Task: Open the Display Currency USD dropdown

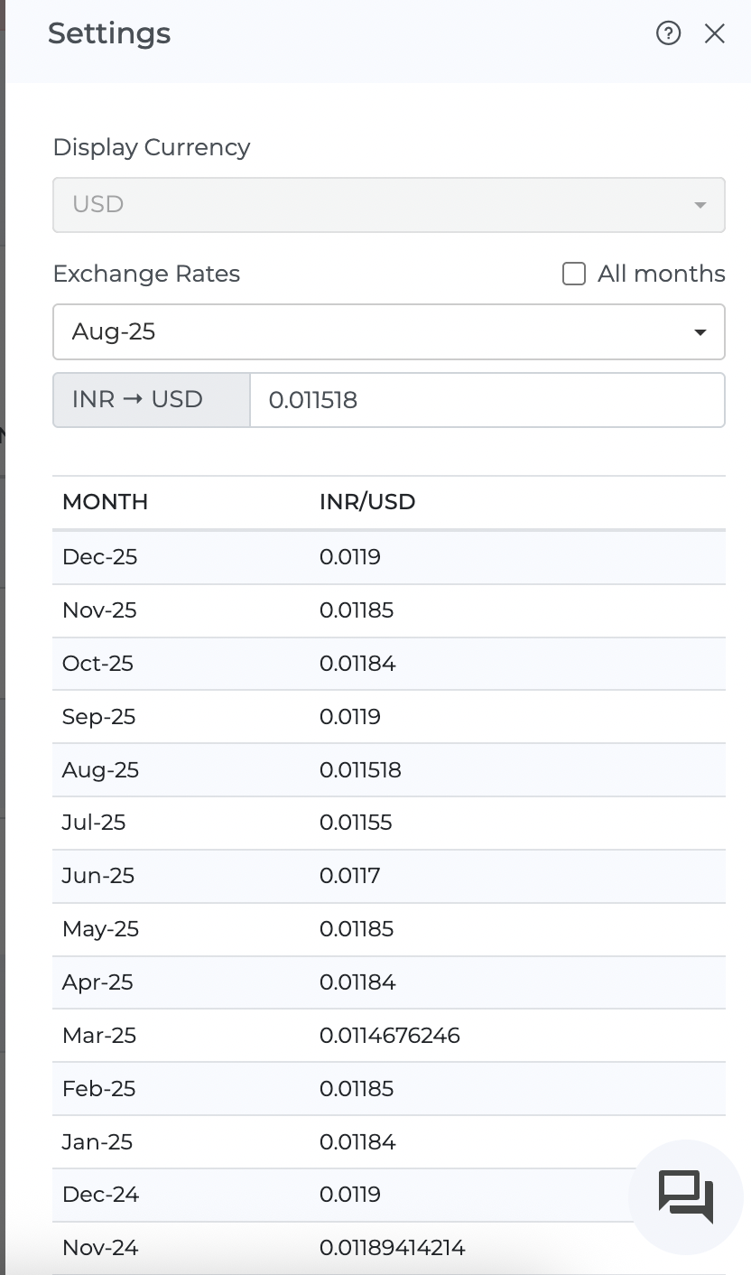Action: (388, 205)
